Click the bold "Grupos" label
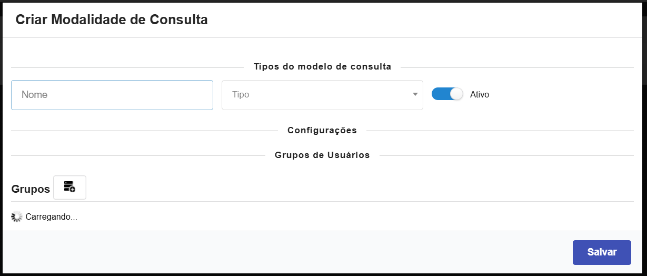The height and width of the screenshot is (276, 647). [31, 189]
